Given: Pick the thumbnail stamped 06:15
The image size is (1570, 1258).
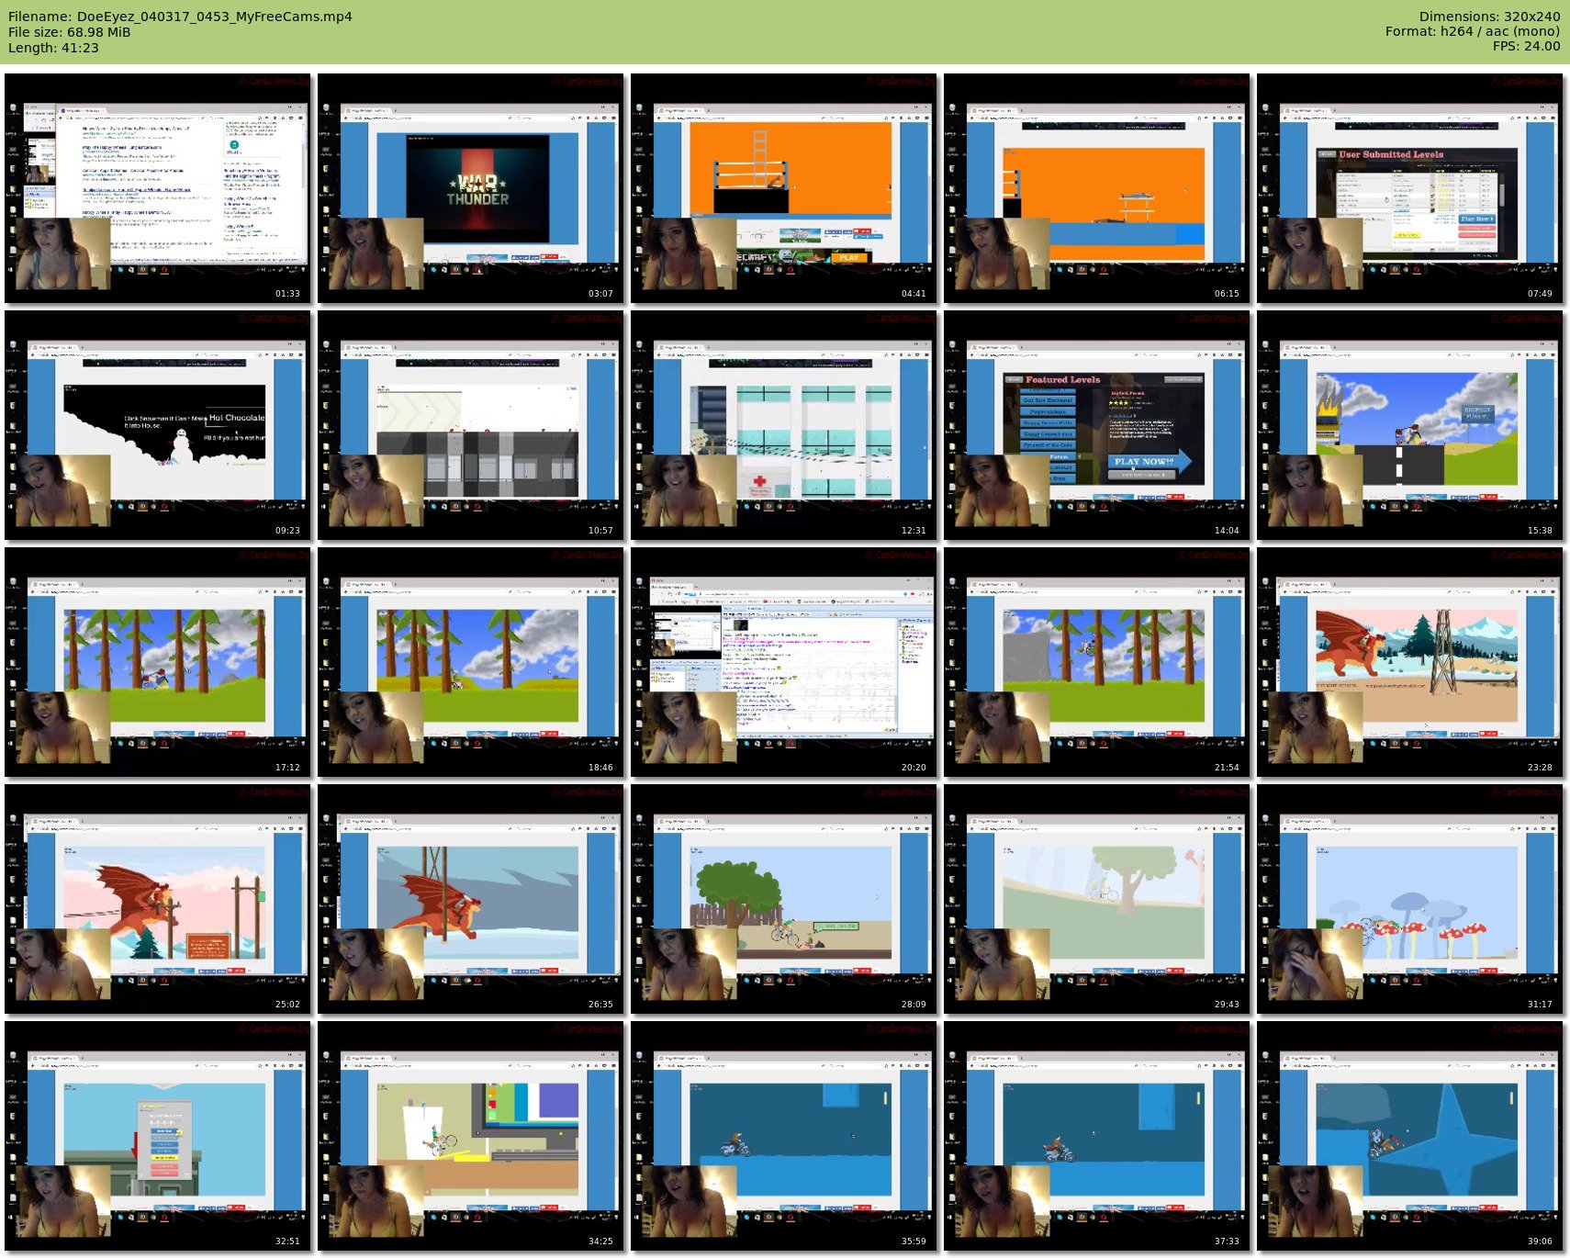Looking at the screenshot, I should (x=1097, y=188).
